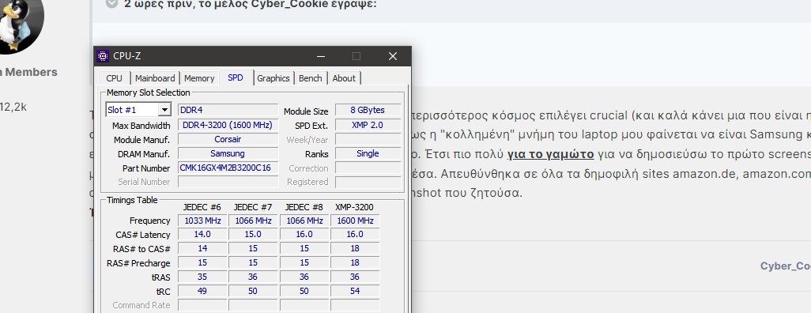Click the Corsair module manufacturer value
Viewport: 811px width, 313px height.
click(228, 139)
